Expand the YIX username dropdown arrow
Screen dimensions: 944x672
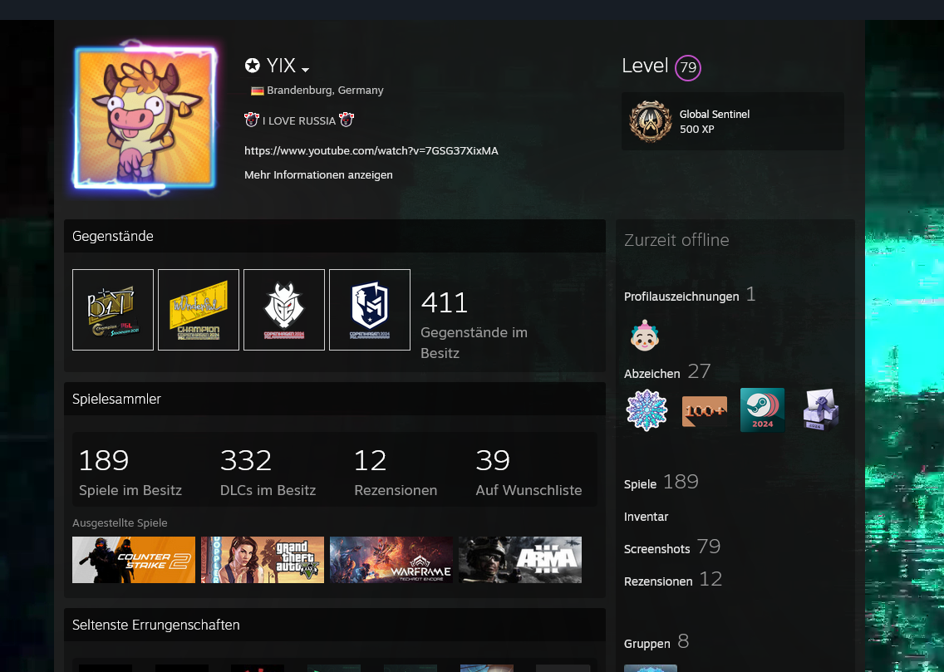coord(306,70)
